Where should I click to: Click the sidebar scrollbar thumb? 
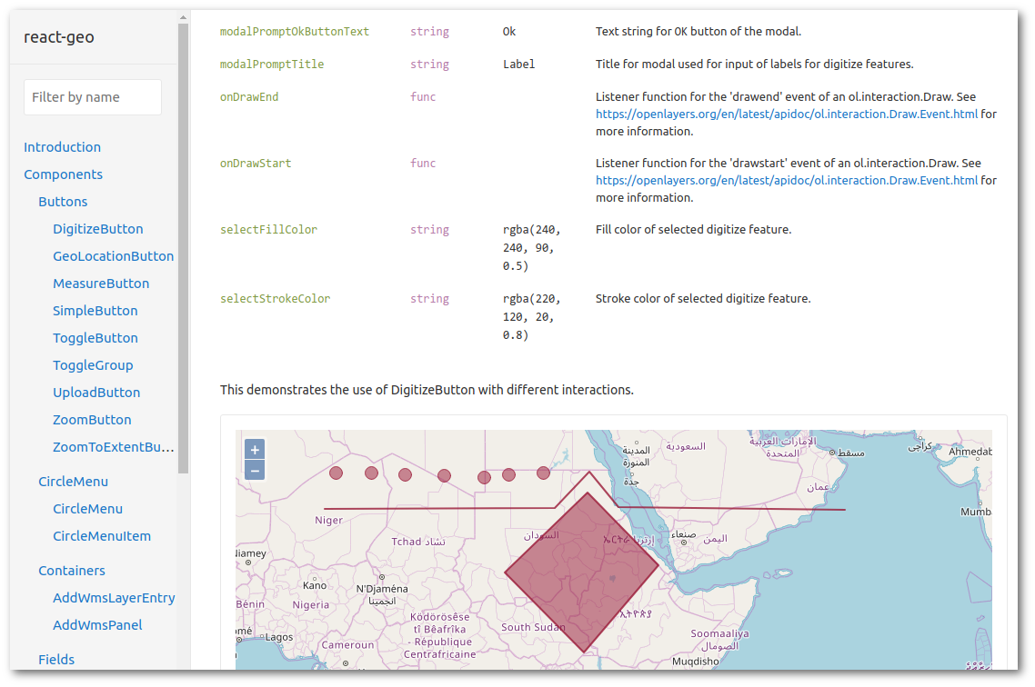(x=183, y=248)
